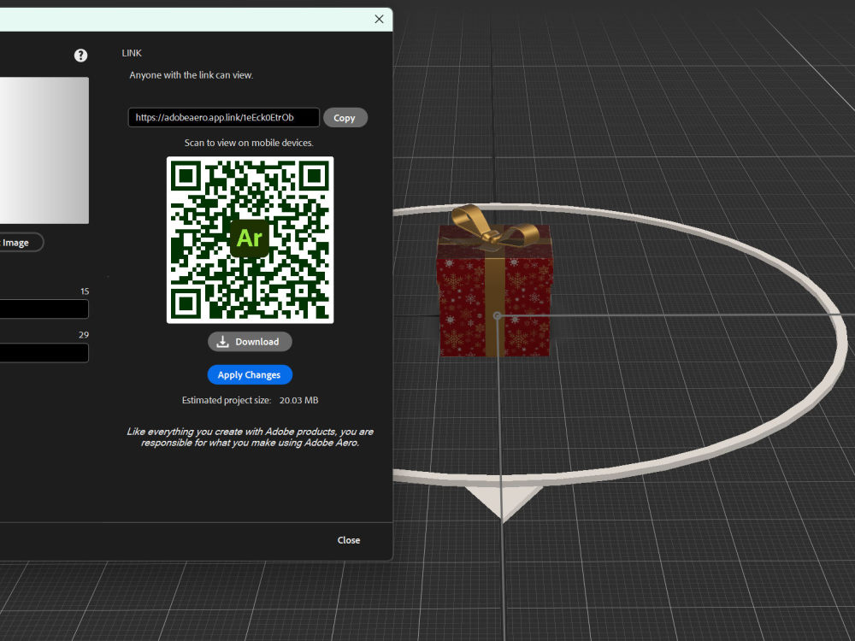Click the Ar logo in QR code
The width and height of the screenshot is (855, 641).
(250, 238)
